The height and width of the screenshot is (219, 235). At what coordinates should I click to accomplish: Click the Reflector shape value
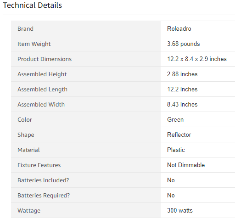click(179, 135)
